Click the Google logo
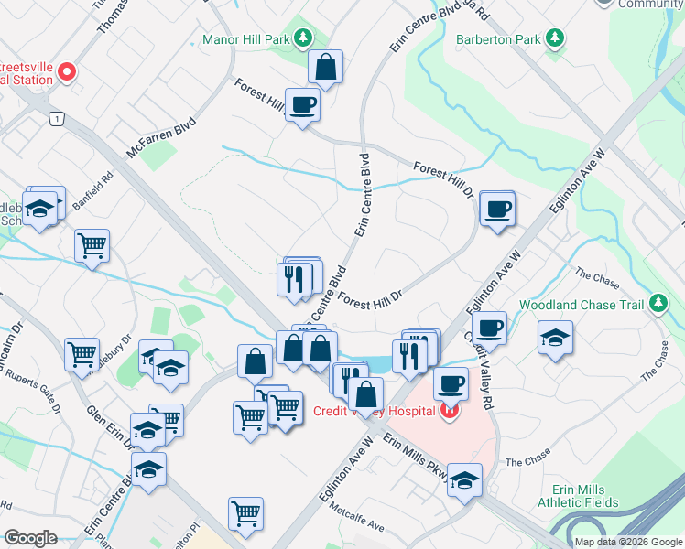The height and width of the screenshot is (549, 685). tap(30, 538)
